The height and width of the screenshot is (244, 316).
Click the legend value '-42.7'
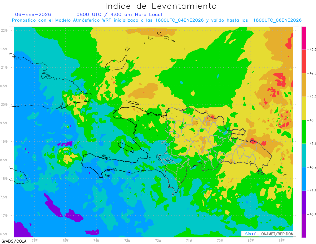coord(312,49)
